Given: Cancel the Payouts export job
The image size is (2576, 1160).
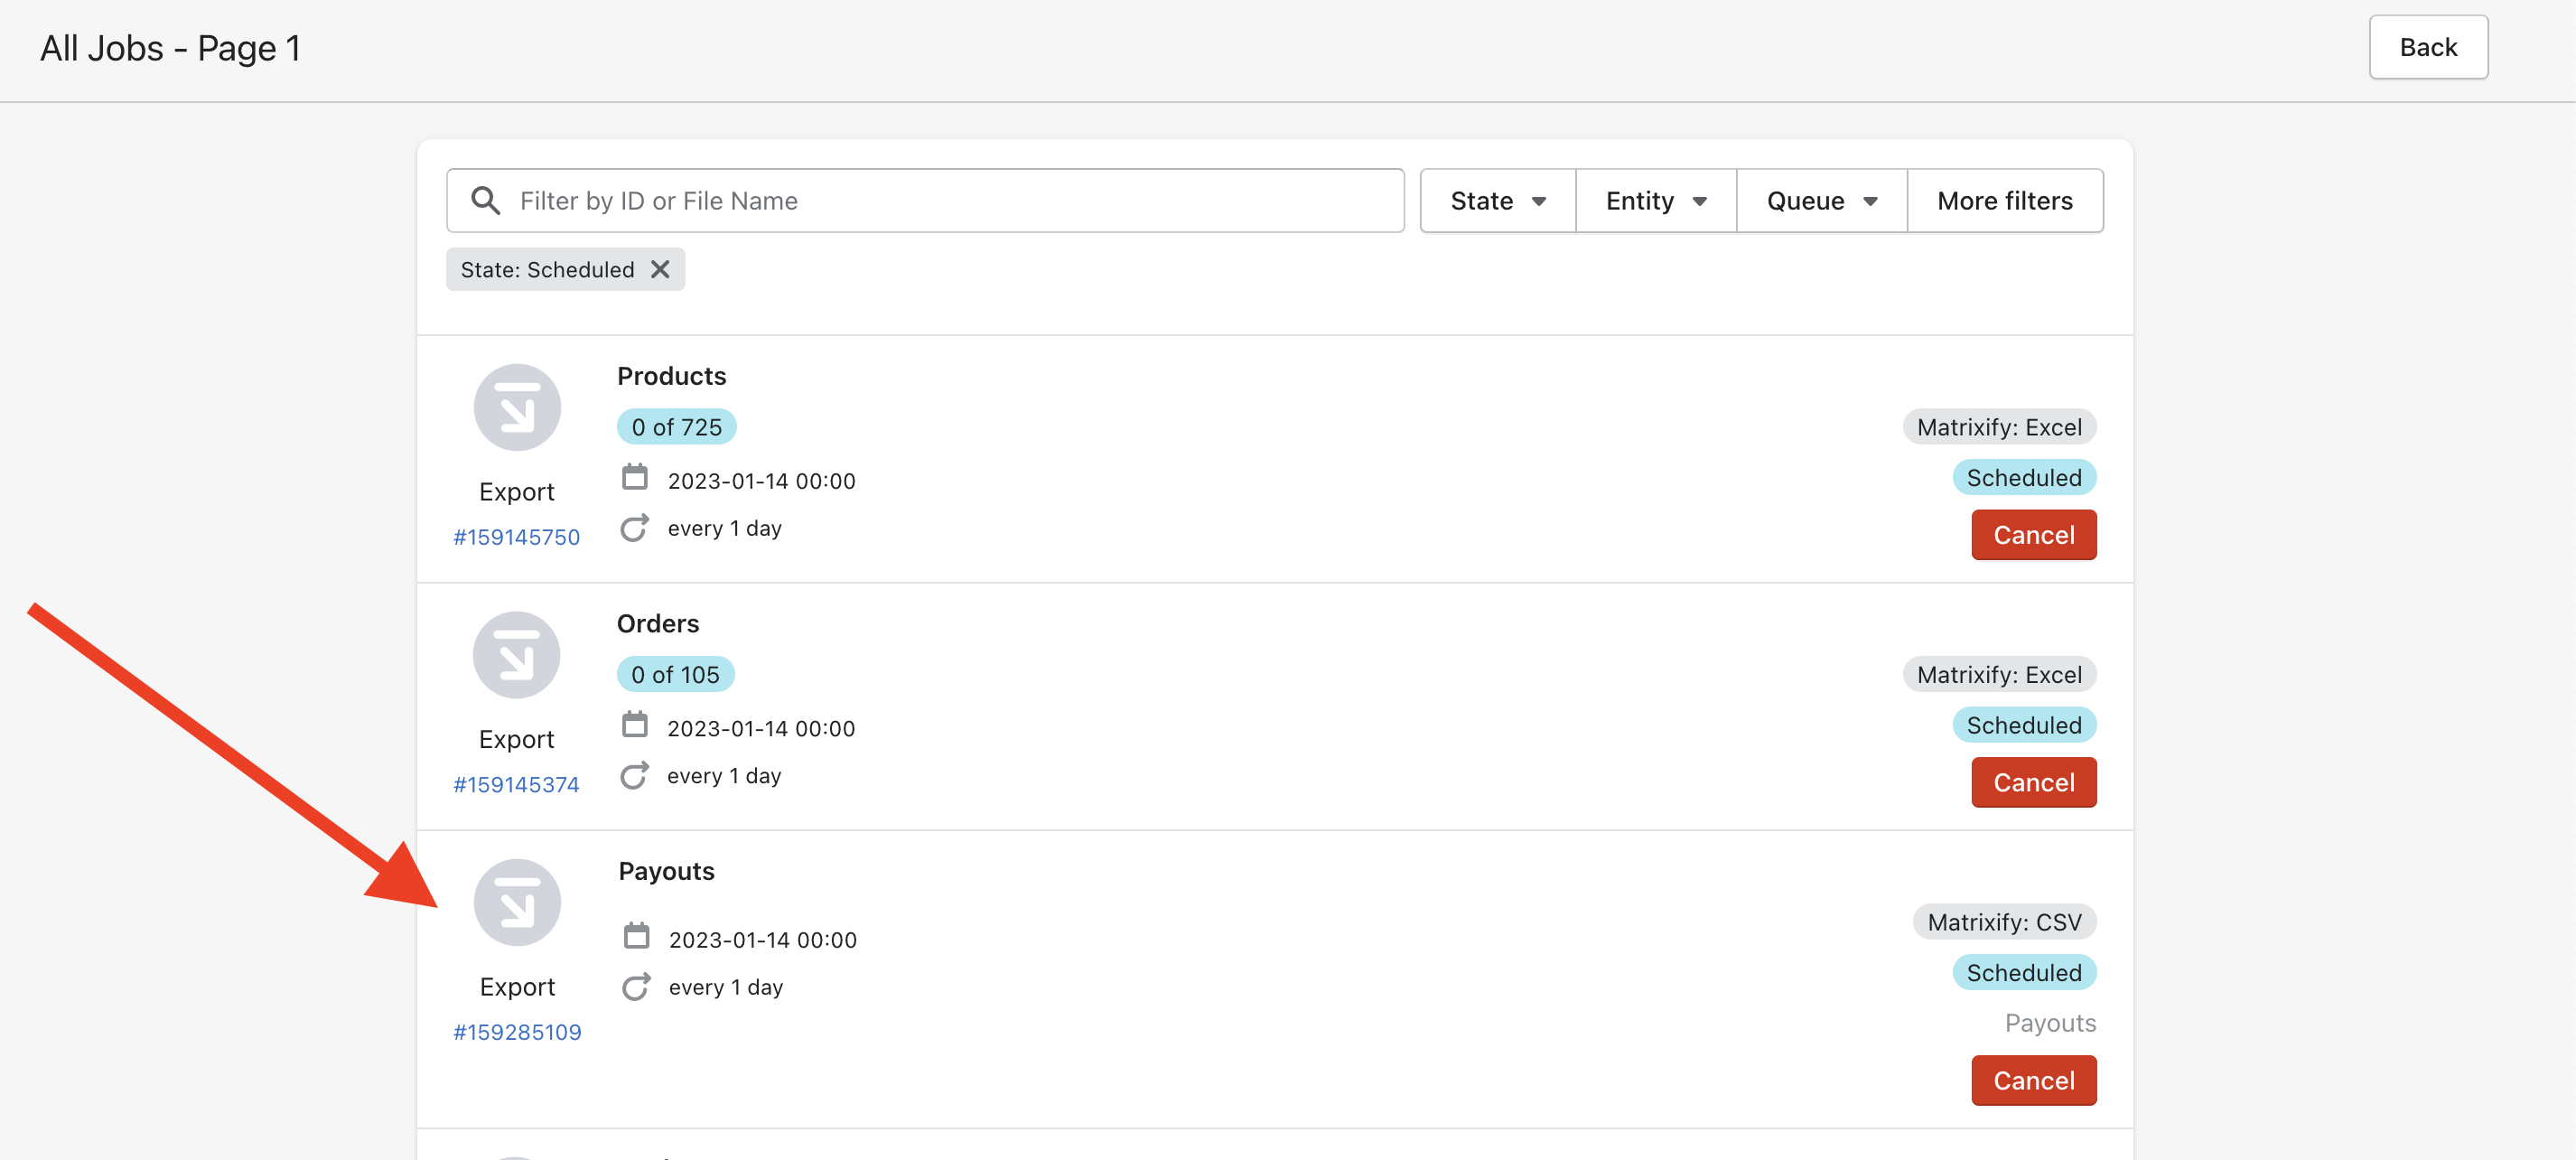Looking at the screenshot, I should pos(2033,1081).
